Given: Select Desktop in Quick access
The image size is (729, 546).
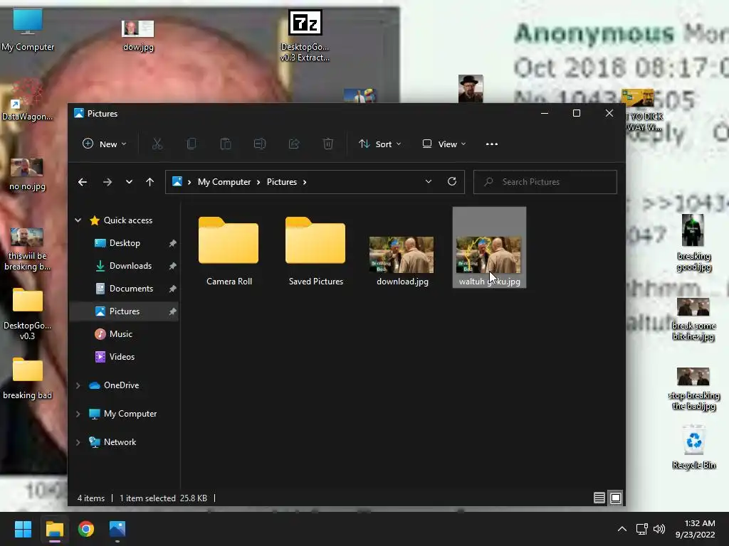Looking at the screenshot, I should 124,243.
